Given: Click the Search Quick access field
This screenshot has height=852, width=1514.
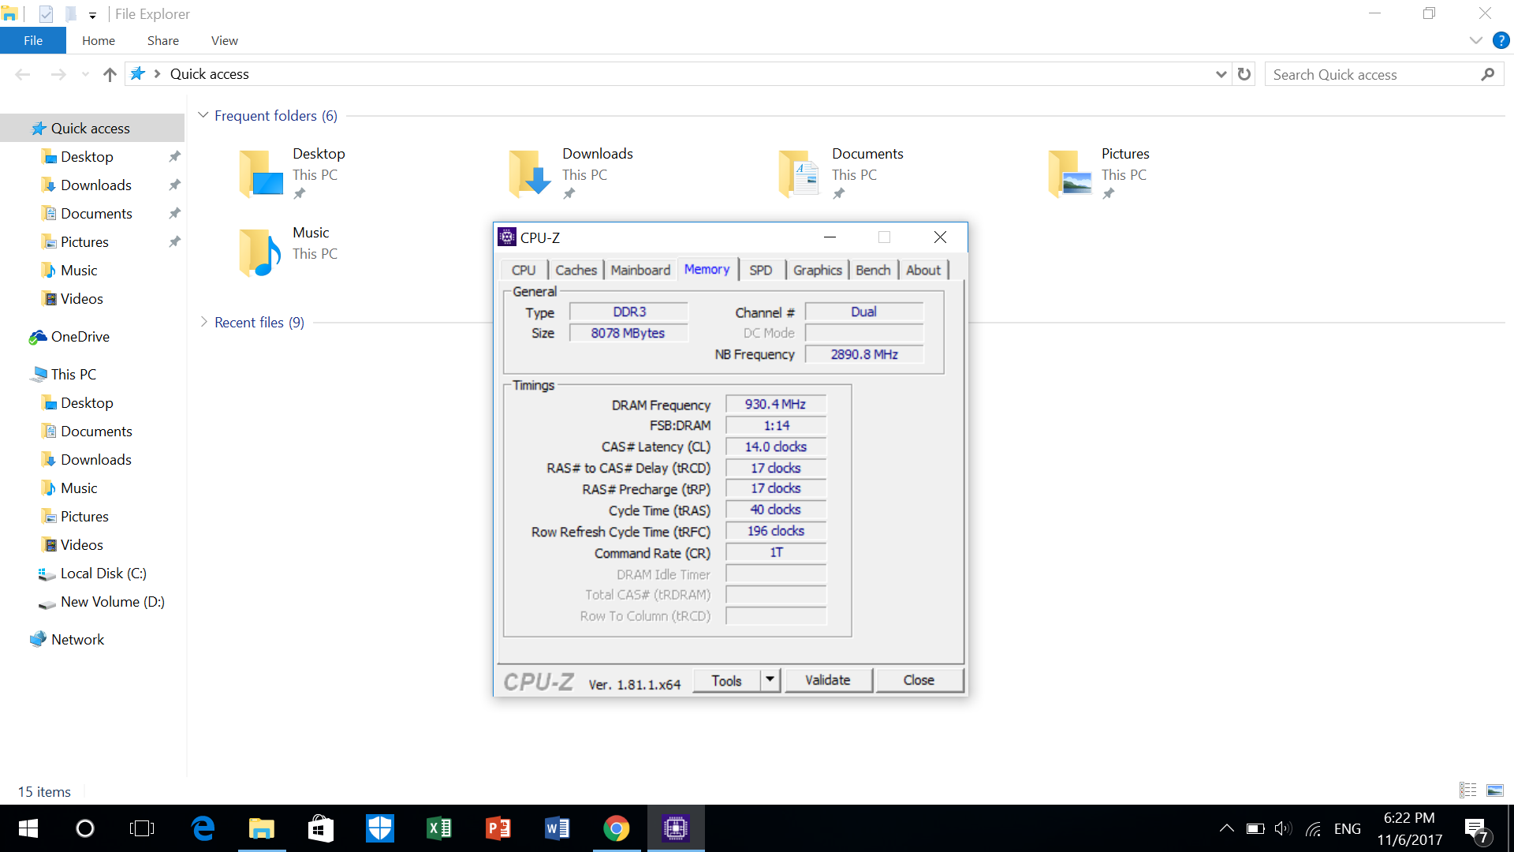Looking at the screenshot, I should [x=1372, y=74].
